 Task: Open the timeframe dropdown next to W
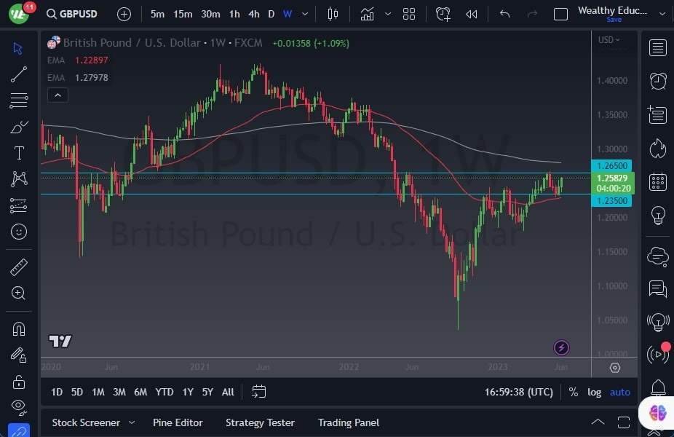pos(304,14)
